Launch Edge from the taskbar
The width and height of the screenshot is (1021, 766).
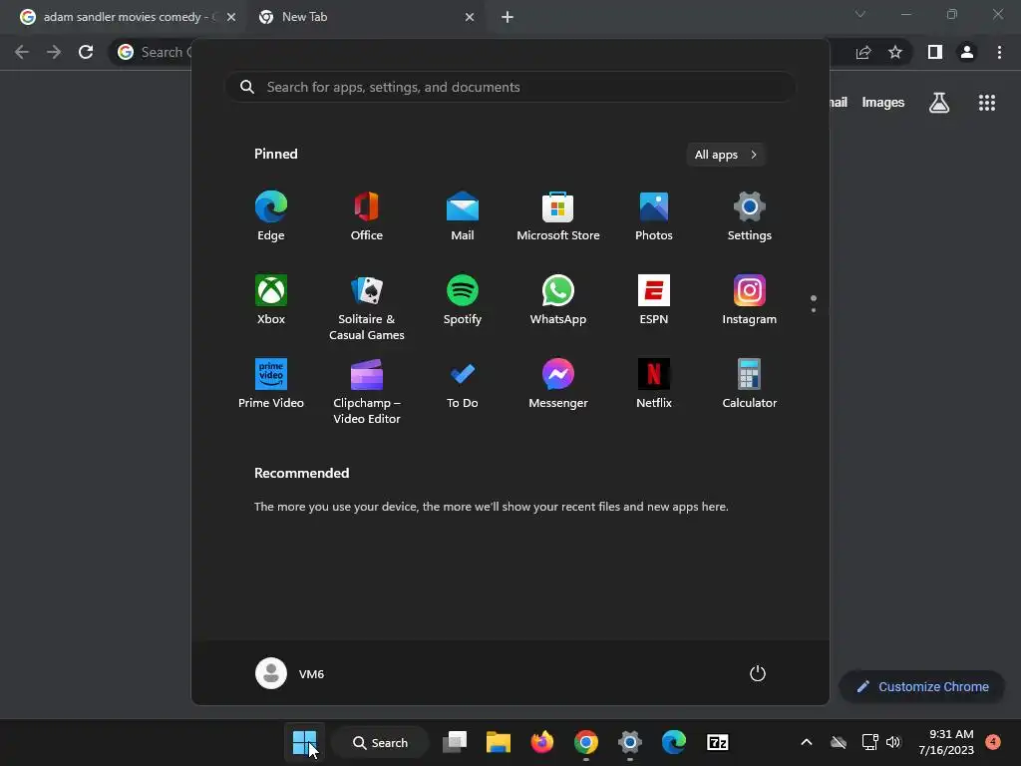[x=673, y=742]
